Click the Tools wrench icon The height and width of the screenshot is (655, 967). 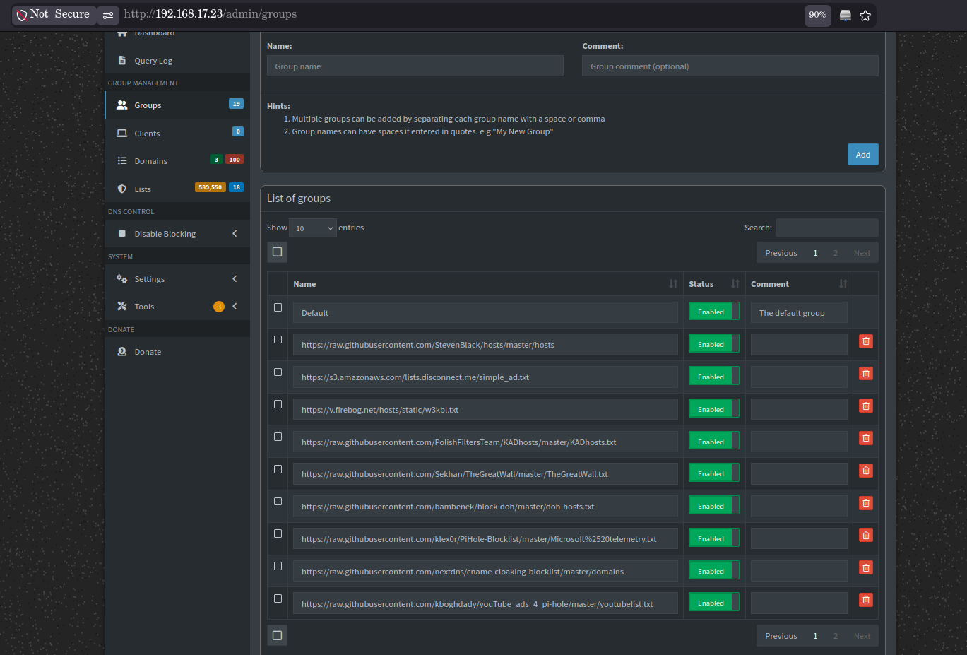122,307
